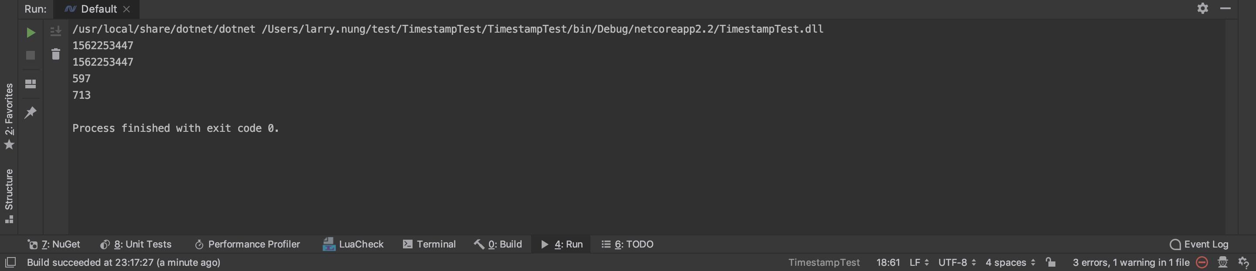
Task: Go to line via 18:61 position
Action: 888,262
